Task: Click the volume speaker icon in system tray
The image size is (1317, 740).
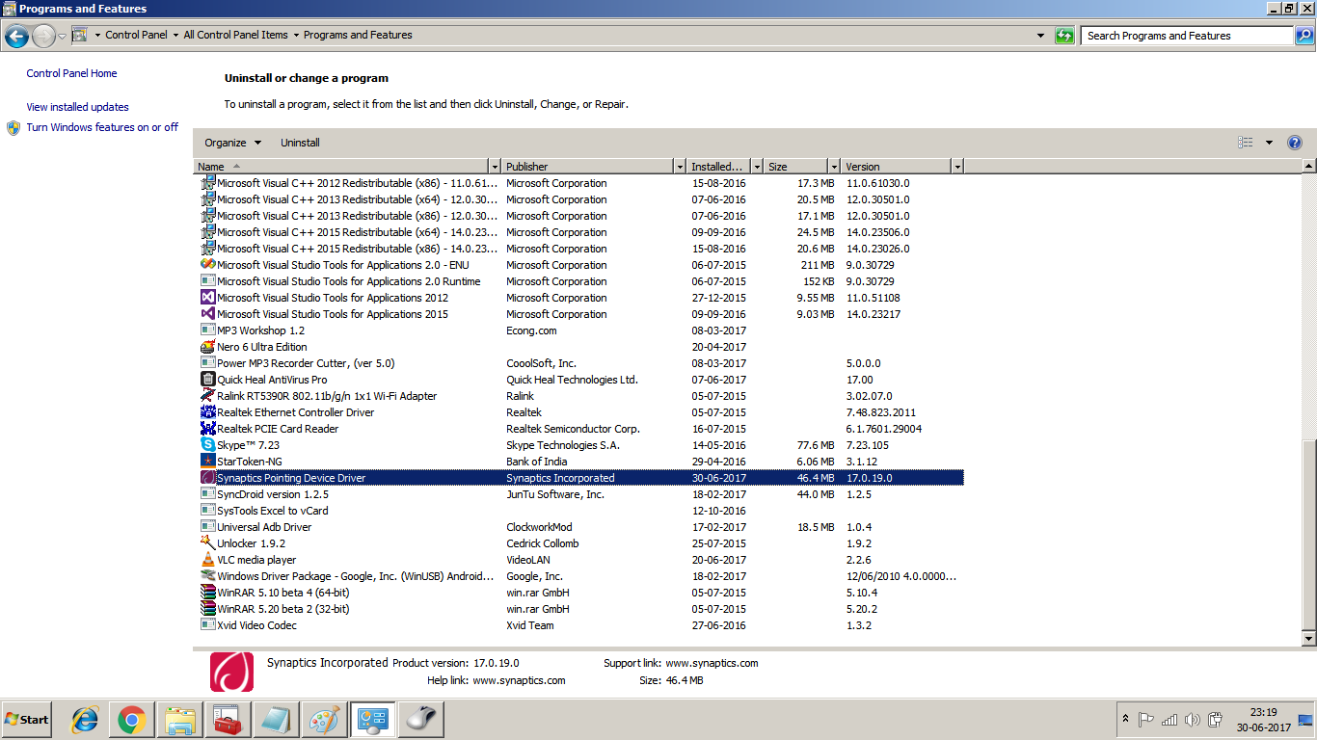Action: (1192, 720)
